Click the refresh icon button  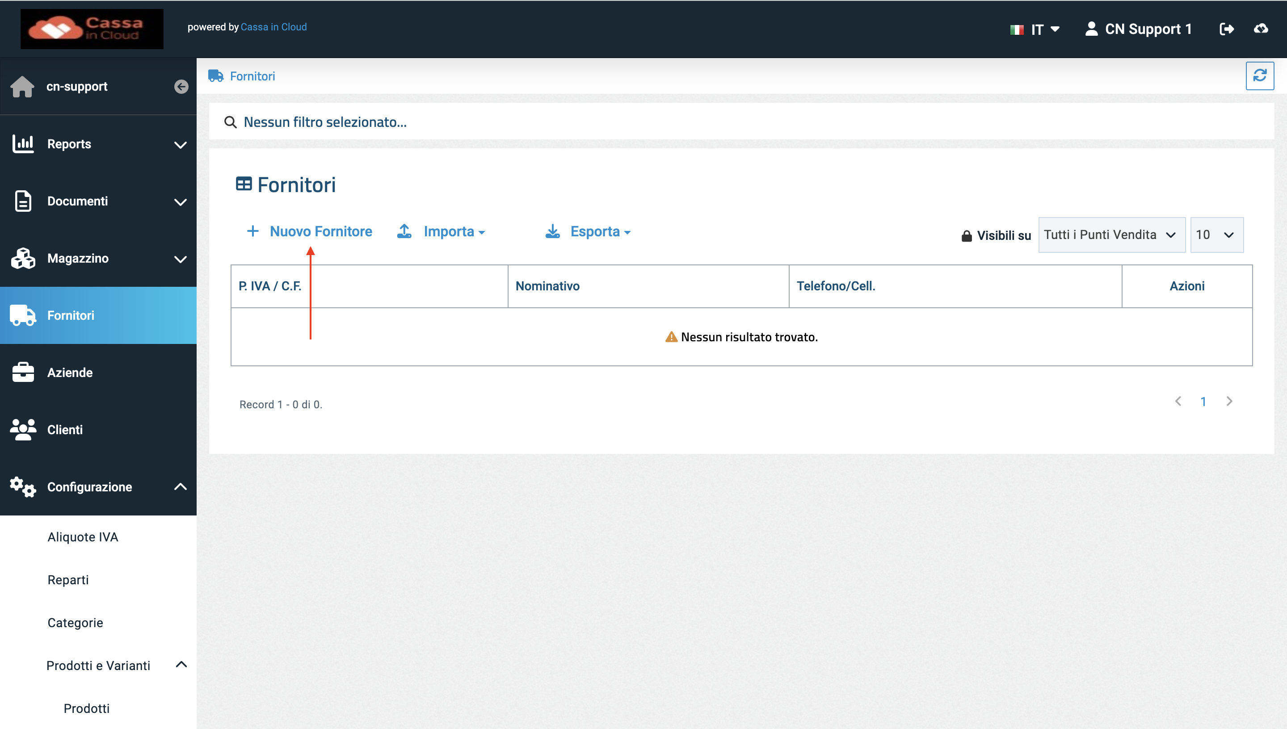click(x=1259, y=75)
